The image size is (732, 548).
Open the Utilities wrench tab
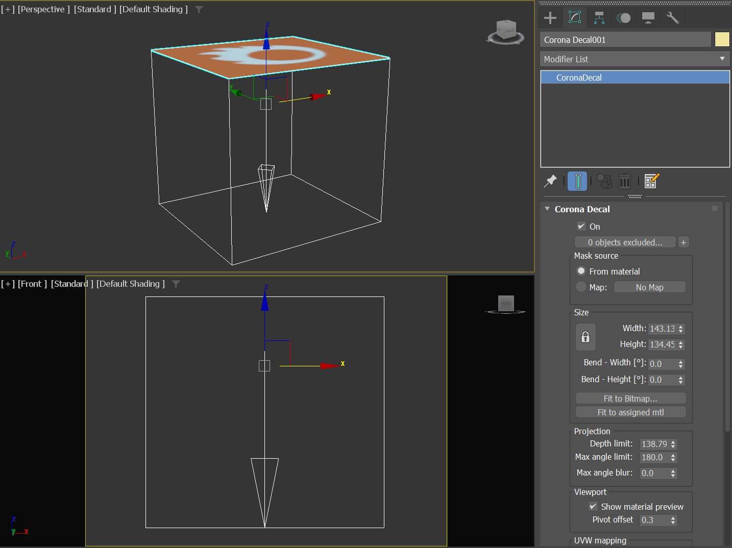673,18
